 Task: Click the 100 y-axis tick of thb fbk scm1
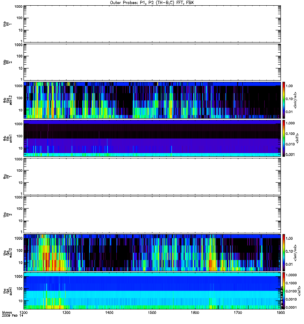pyautogui.click(x=19, y=136)
